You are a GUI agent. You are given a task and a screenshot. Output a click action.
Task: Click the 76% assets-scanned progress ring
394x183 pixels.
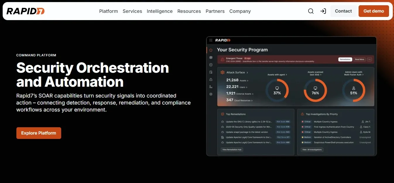tap(315, 90)
